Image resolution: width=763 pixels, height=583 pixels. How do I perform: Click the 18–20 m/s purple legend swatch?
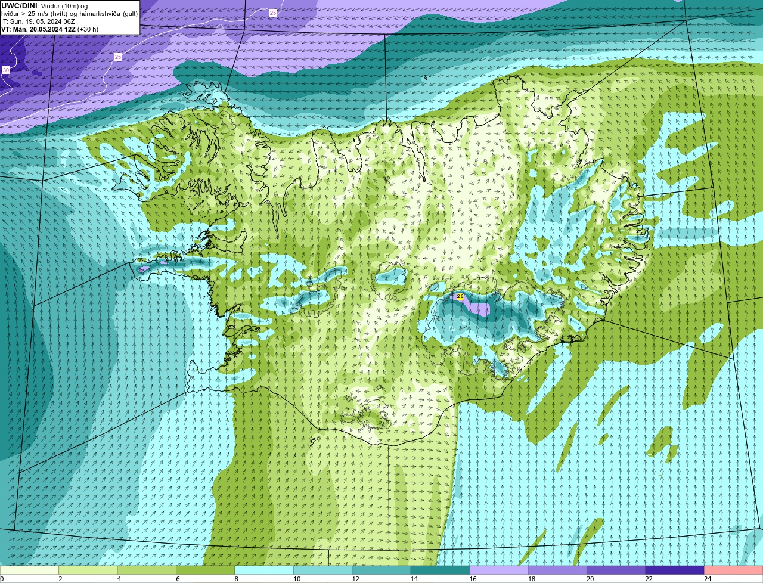tap(559, 570)
